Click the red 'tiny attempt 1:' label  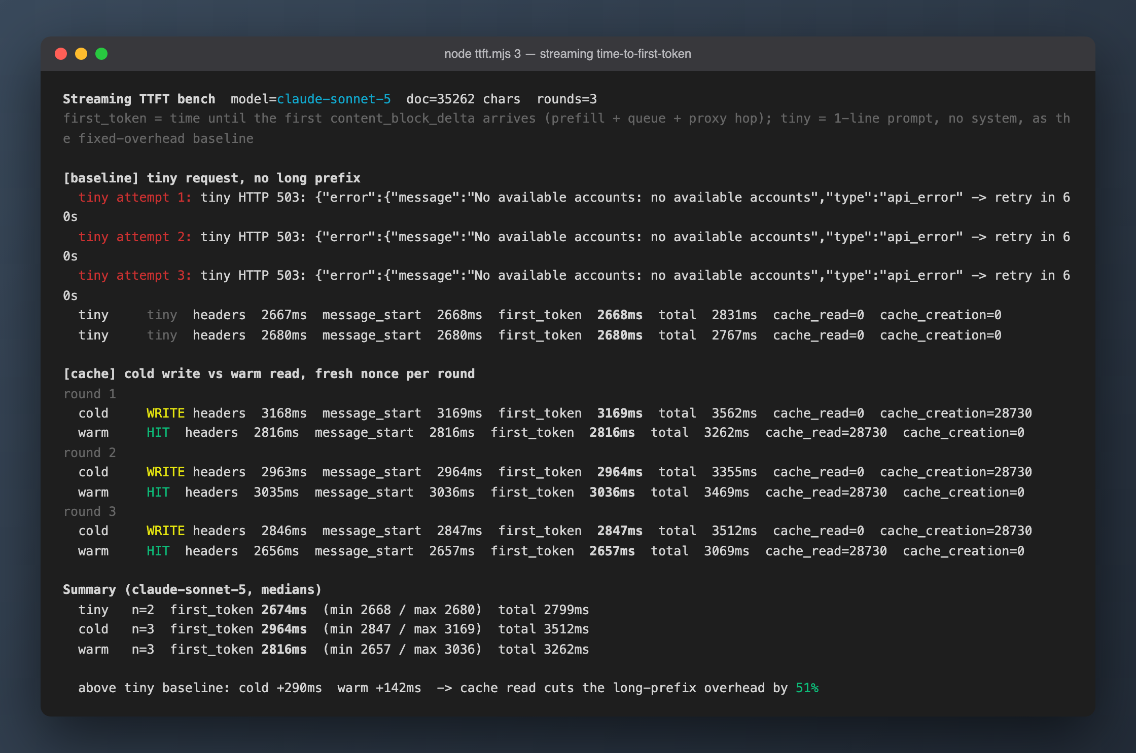tap(135, 197)
